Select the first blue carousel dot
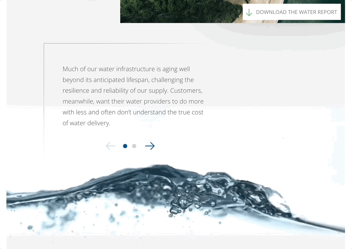 (125, 146)
